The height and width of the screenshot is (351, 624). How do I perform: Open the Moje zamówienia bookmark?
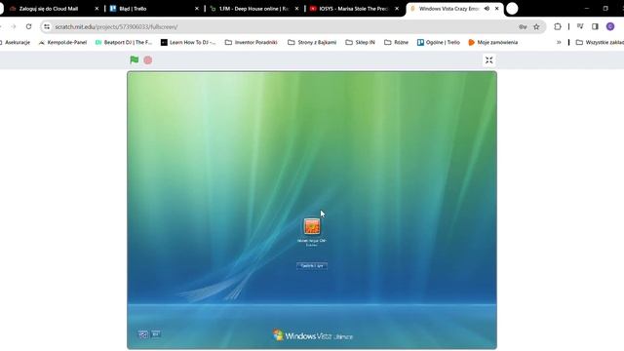pos(493,42)
